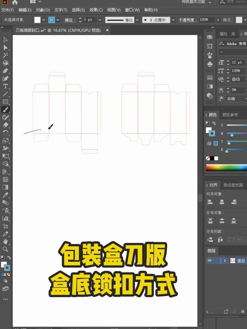Open the arrange documents dropdown
The height and width of the screenshot is (329, 247).
(35, 2)
